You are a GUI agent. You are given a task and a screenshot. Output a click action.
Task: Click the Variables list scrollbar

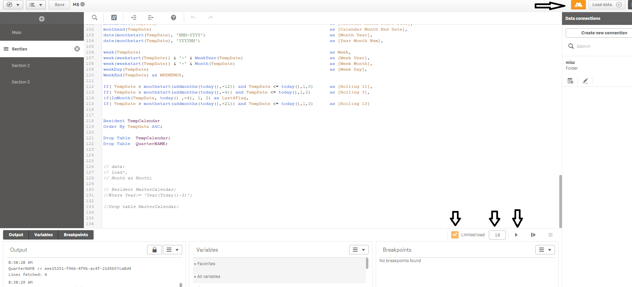tap(367, 263)
